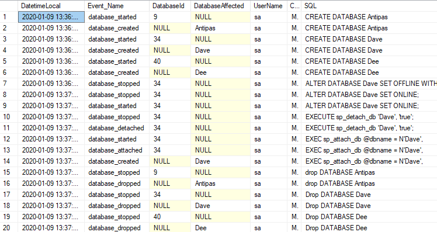Viewport: 437px width, 232px height.
Task: Click the Event_Name column header
Action: click(117, 6)
